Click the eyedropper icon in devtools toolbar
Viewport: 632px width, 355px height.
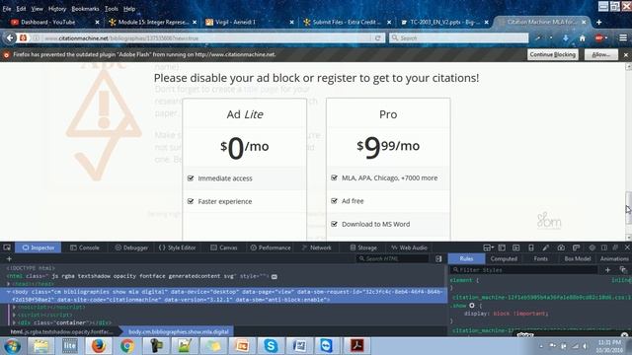click(545, 248)
